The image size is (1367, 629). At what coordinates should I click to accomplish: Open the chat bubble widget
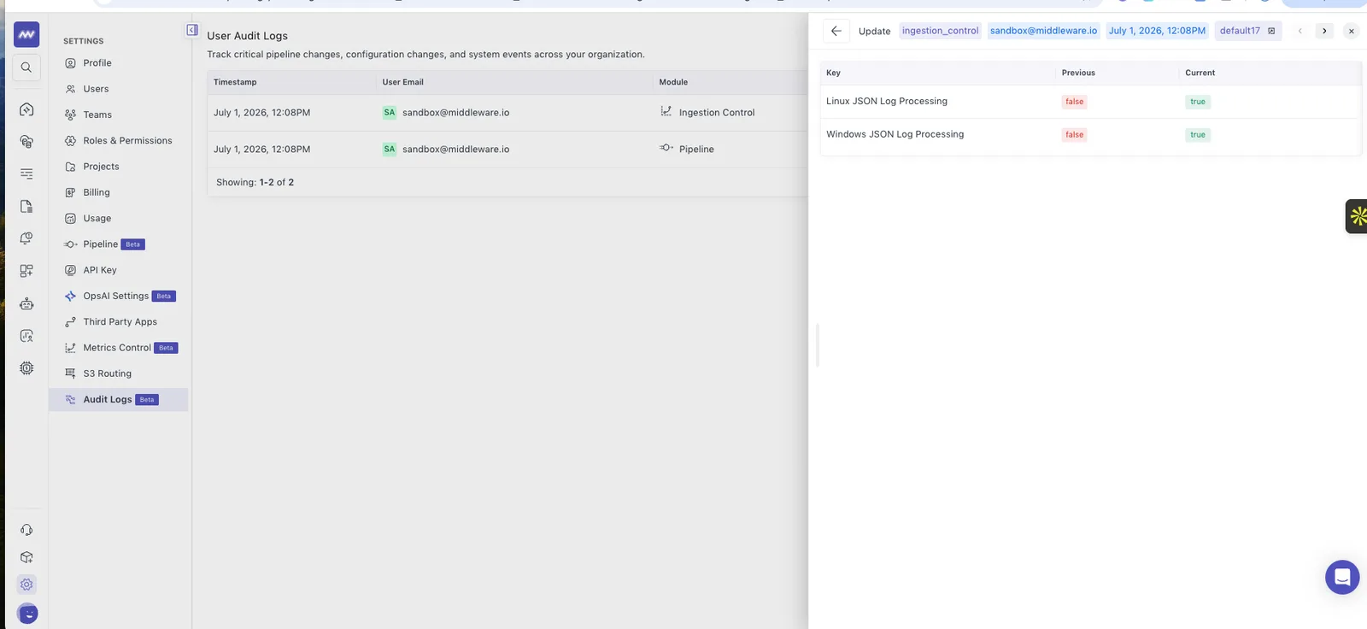[x=1342, y=577]
